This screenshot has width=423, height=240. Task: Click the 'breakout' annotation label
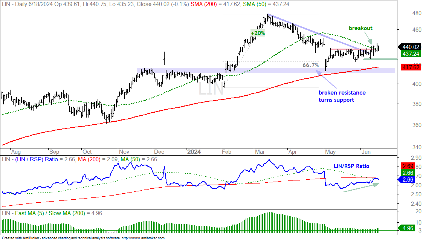pos(360,28)
